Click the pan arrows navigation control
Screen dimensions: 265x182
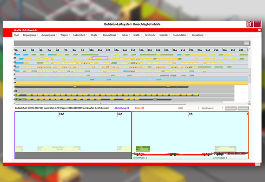(x=245, y=93)
